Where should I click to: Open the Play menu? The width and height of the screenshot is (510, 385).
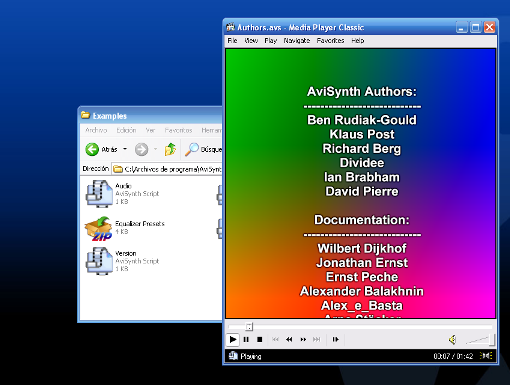tap(271, 41)
